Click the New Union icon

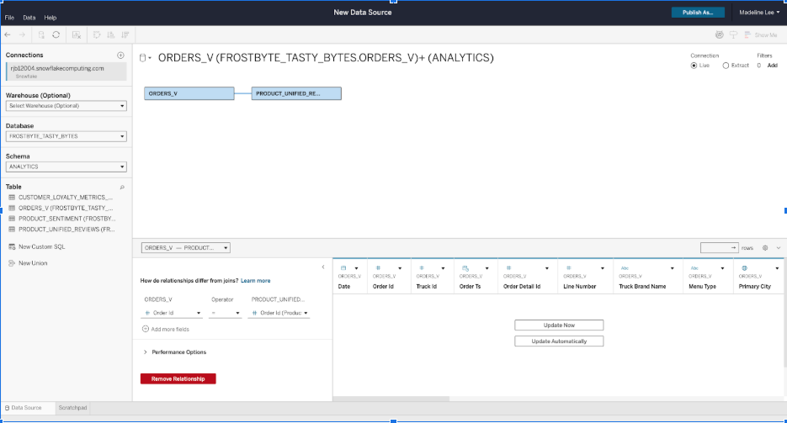12,263
